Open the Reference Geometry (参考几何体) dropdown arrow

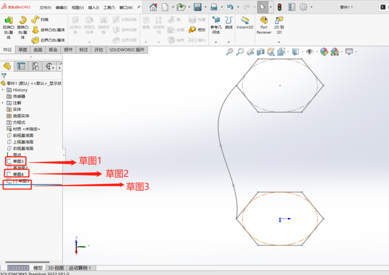[x=216, y=42]
